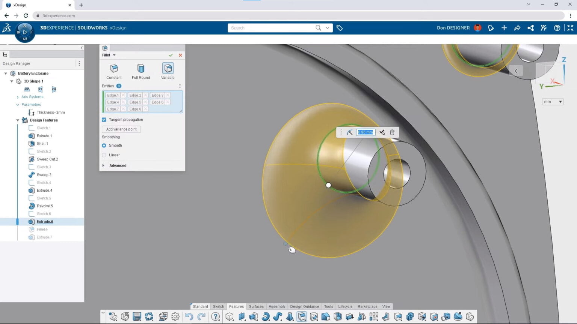This screenshot has height=324, width=577.
Task: Click the delete trash icon near dimension callout
Action: pos(392,132)
